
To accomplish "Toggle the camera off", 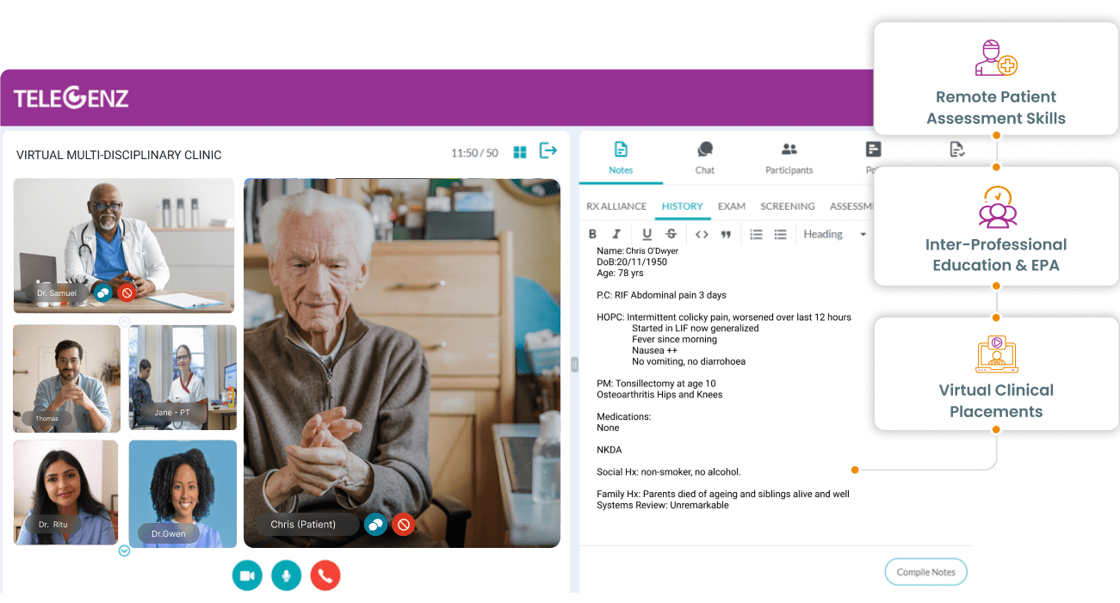I will point(247,575).
